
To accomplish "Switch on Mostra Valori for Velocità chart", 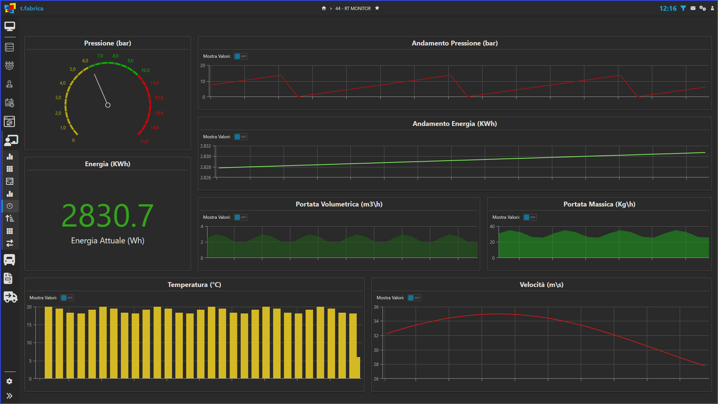I will [414, 298].
